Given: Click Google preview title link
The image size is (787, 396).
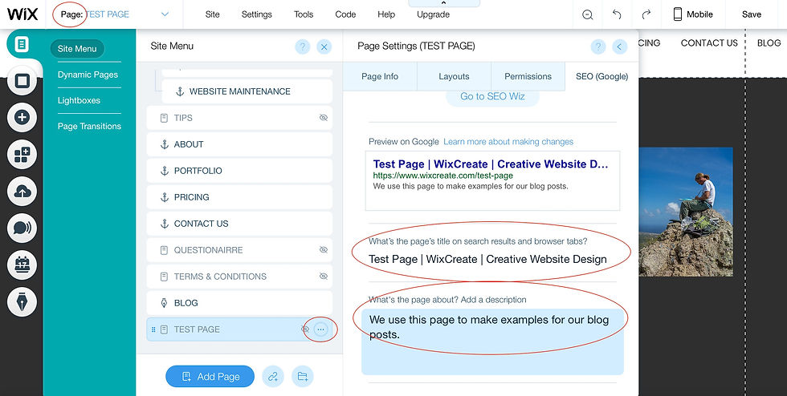Looking at the screenshot, I should [x=491, y=164].
